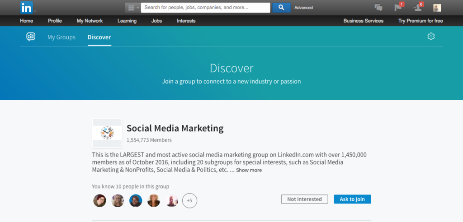The image size is (463, 222).
Task: Click the blue magnifier search button
Action: click(x=281, y=8)
